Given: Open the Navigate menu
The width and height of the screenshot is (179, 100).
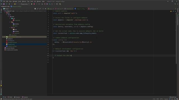Looking at the screenshot, I should click(x=15, y=1).
